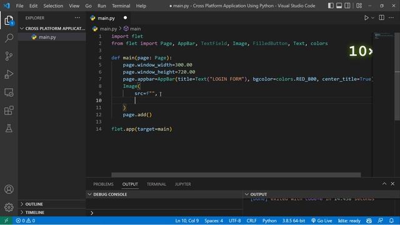The image size is (400, 225).
Task: Collapse the Debug Console section
Action: (164, 194)
